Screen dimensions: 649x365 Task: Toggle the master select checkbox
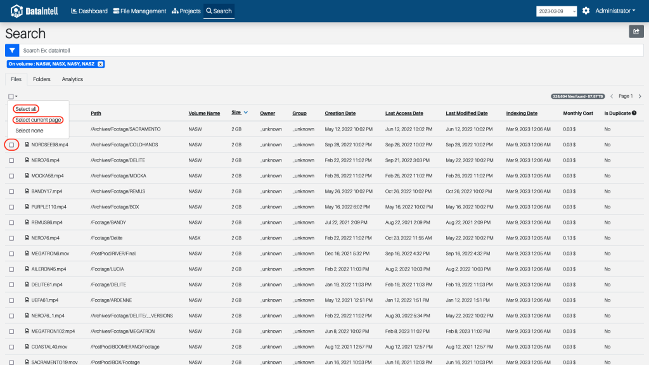[x=11, y=96]
